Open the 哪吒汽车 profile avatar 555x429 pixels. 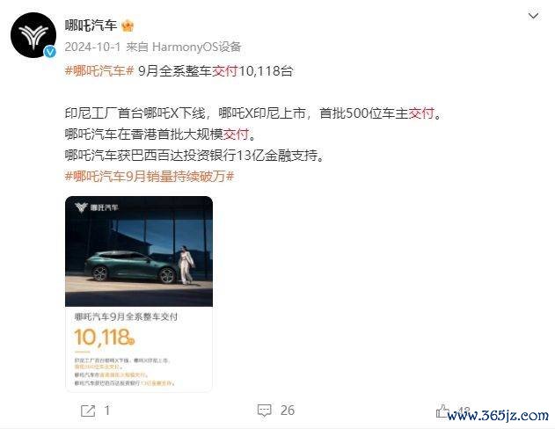[33, 35]
